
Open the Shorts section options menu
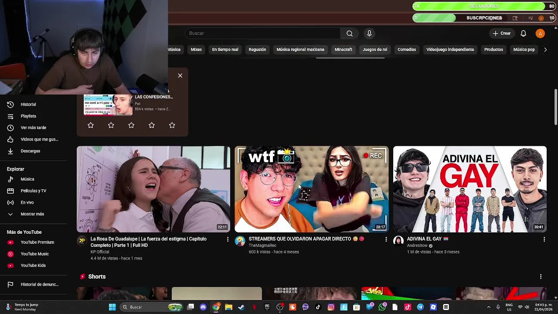541,276
